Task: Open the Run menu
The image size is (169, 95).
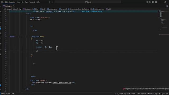Action: click(x=26, y=2)
